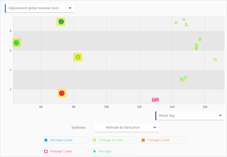
Task: Click a green circle marker in the tight vertical cluster
Action: click(196, 47)
